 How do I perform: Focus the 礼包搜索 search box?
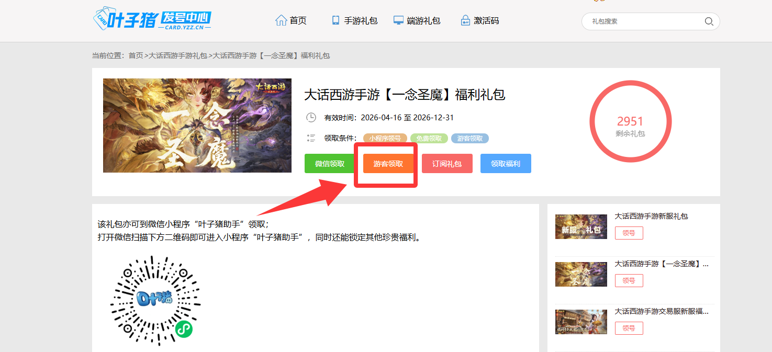644,21
